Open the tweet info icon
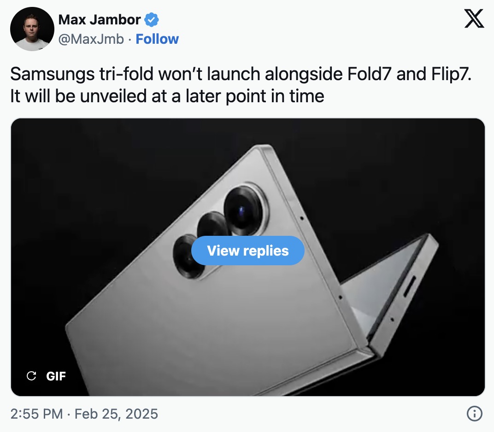Image resolution: width=494 pixels, height=432 pixels. click(474, 414)
